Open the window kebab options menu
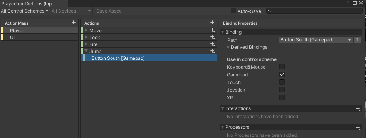This screenshot has height=138, width=366. pyautogui.click(x=348, y=3)
